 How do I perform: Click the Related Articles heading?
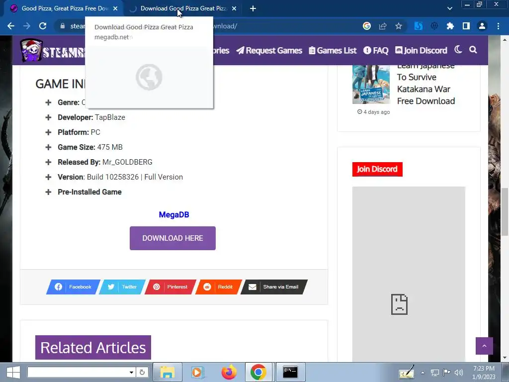(93, 348)
